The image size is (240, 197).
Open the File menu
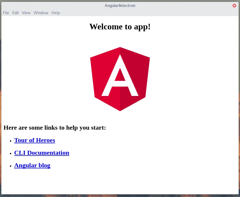coord(6,13)
